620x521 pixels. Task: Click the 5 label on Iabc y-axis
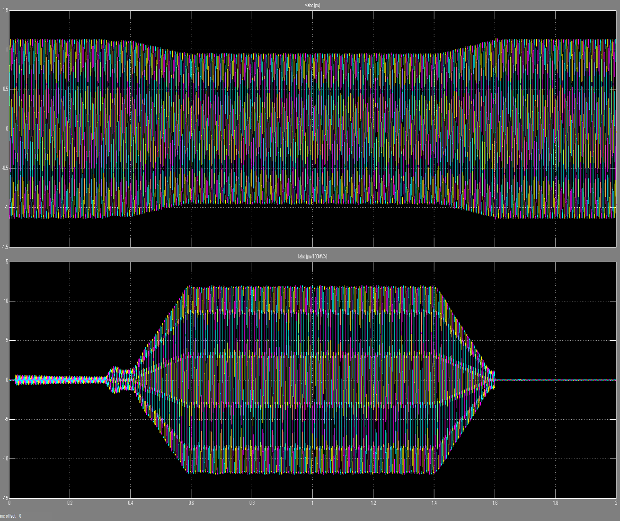point(7,341)
